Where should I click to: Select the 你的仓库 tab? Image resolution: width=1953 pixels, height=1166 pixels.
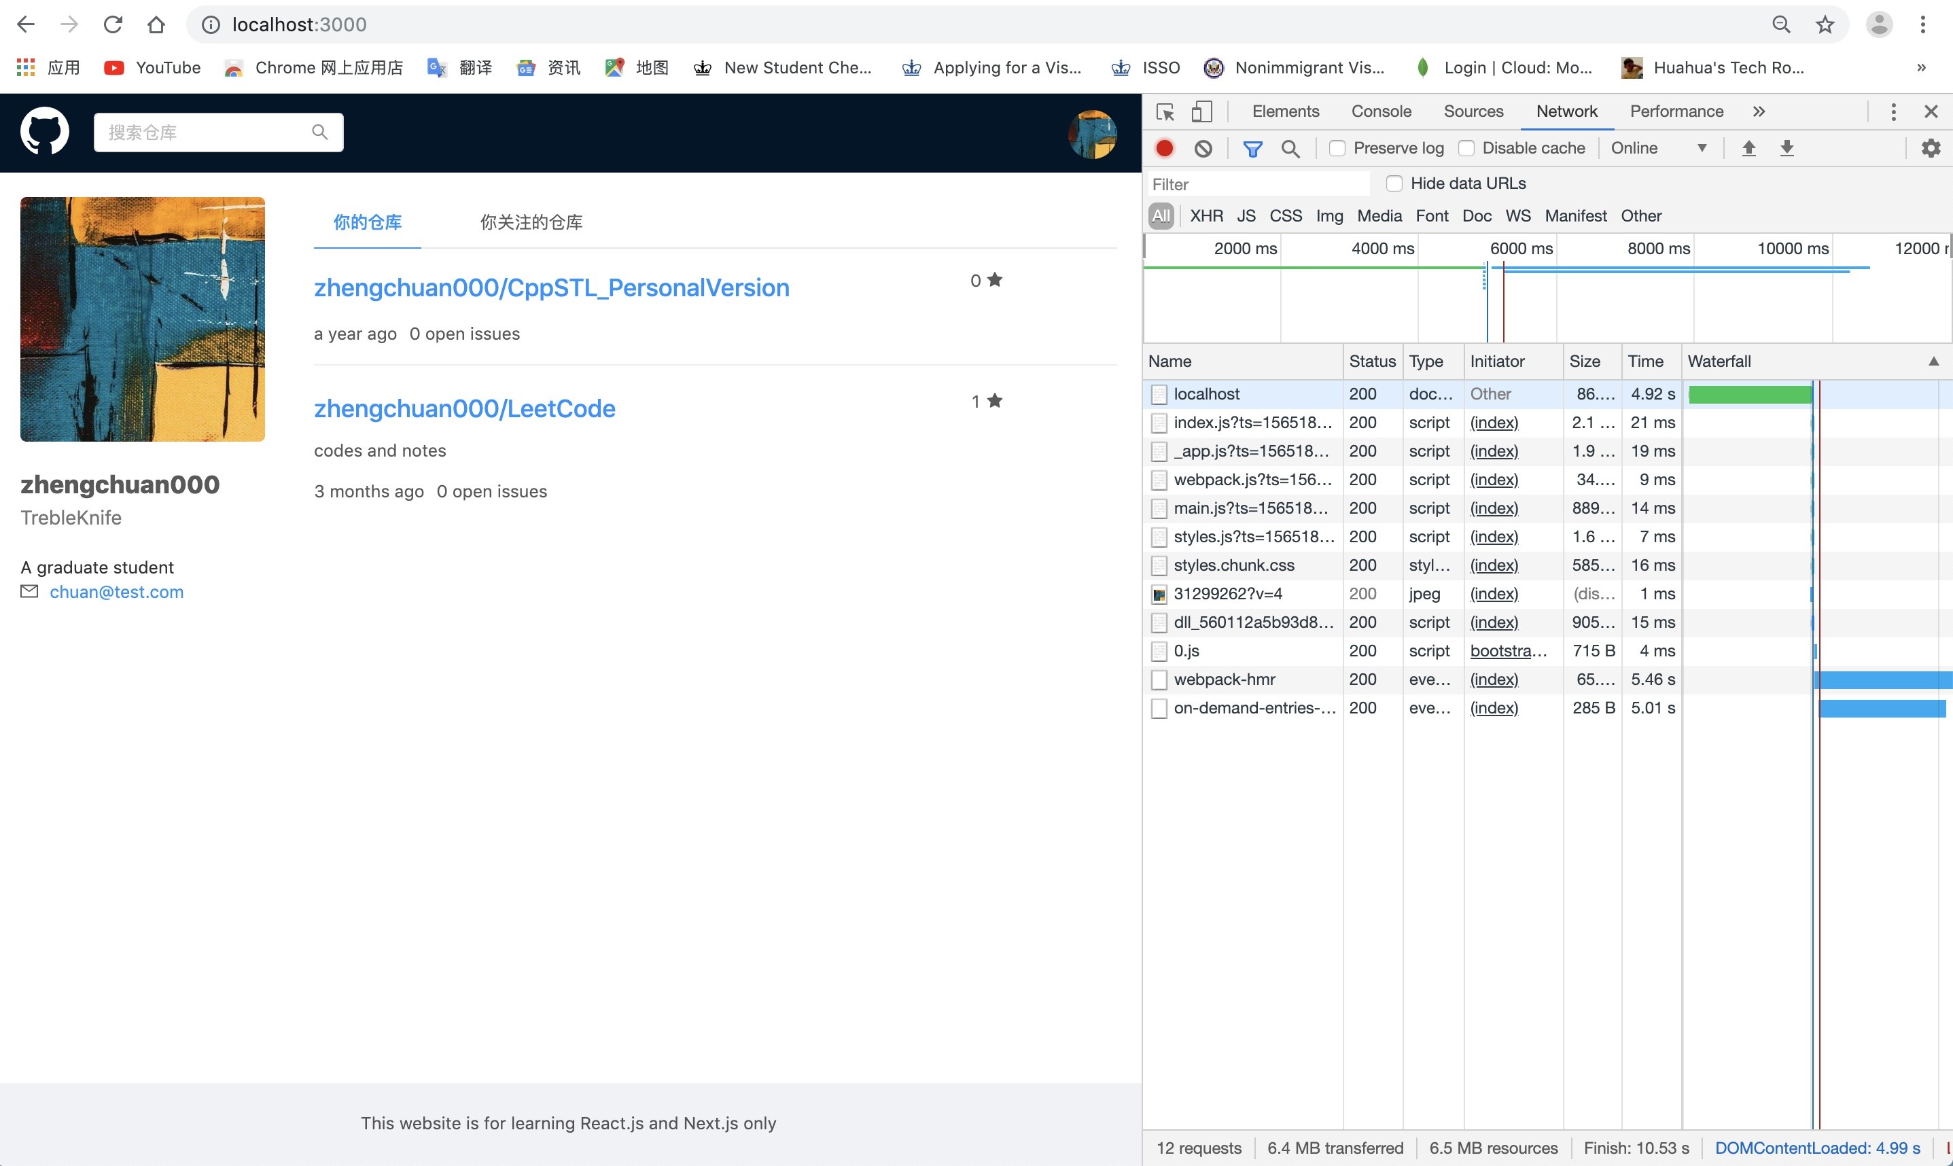[x=367, y=222]
